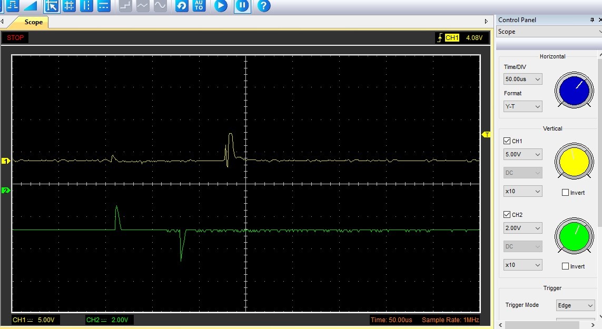
Task: Click the yellow CH1 vertical knob
Action: 574,162
